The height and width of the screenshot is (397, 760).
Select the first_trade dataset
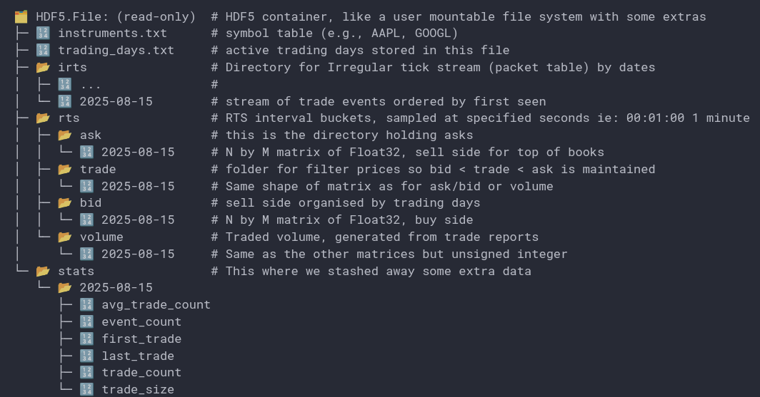[141, 339]
